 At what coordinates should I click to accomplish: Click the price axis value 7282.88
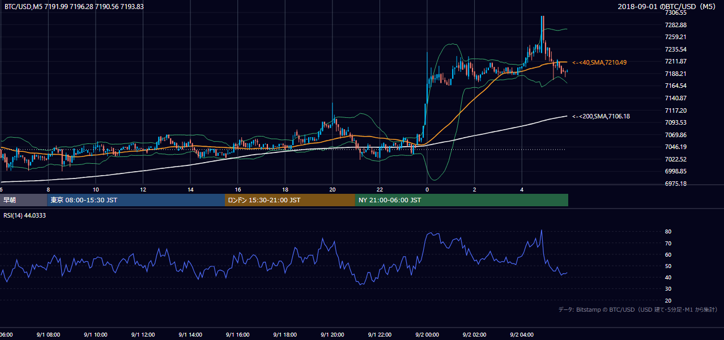(676, 25)
